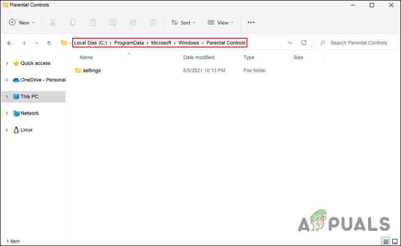Click the Rename icon in toolbar
The height and width of the screenshot is (246, 401).
[113, 23]
